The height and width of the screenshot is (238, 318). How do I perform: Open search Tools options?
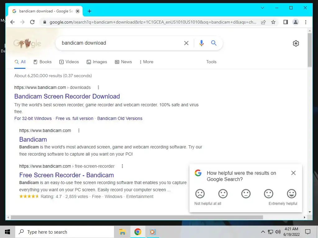coord(211,62)
